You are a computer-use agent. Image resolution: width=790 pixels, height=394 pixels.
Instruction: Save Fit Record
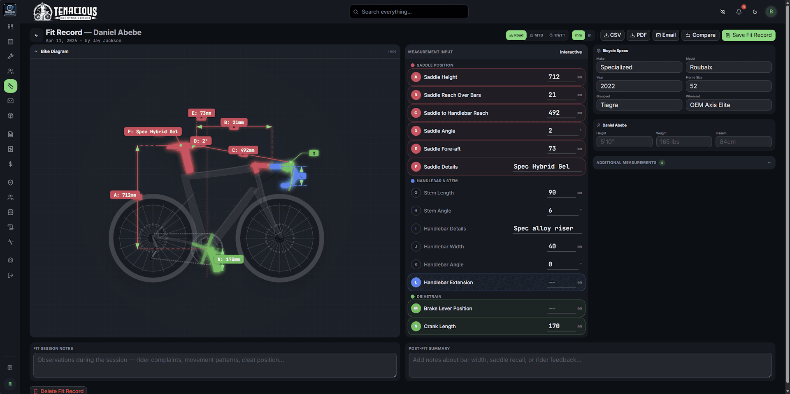click(x=748, y=35)
